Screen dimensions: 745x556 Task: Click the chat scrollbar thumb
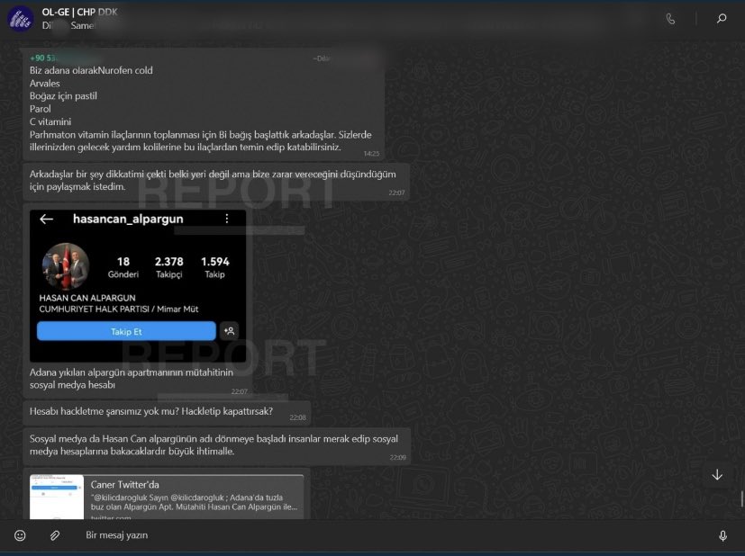pyautogui.click(x=742, y=498)
